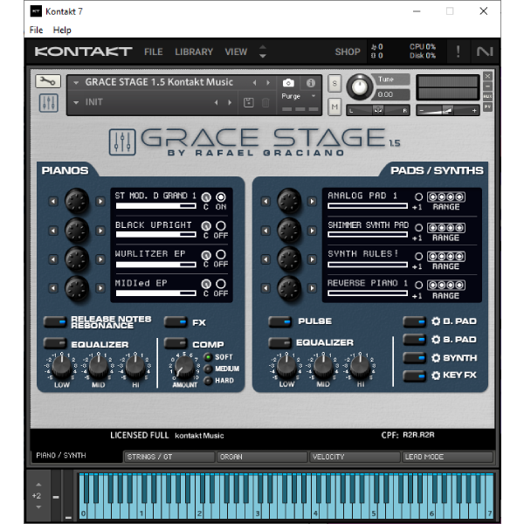This screenshot has height=524, width=524.
Task: Click the exclamation warning icon
Action: [x=458, y=52]
